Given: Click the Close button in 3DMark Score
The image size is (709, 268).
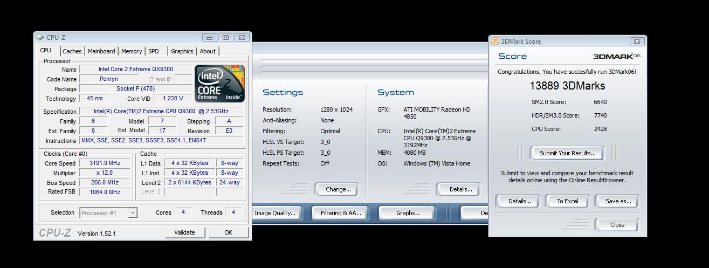Looking at the screenshot, I should pos(617,225).
